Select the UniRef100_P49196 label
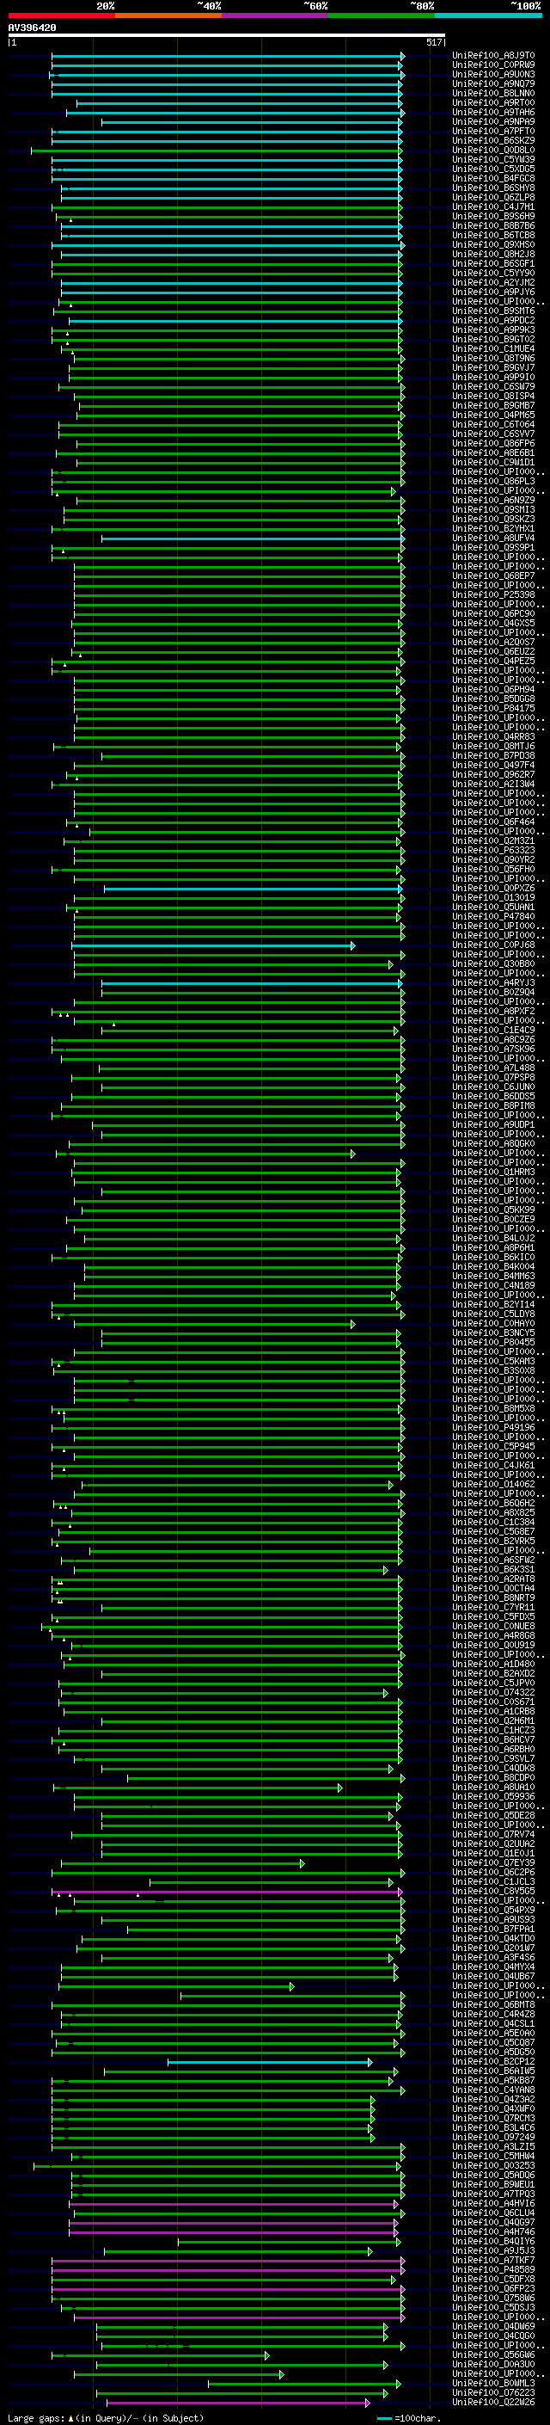 (493, 1427)
